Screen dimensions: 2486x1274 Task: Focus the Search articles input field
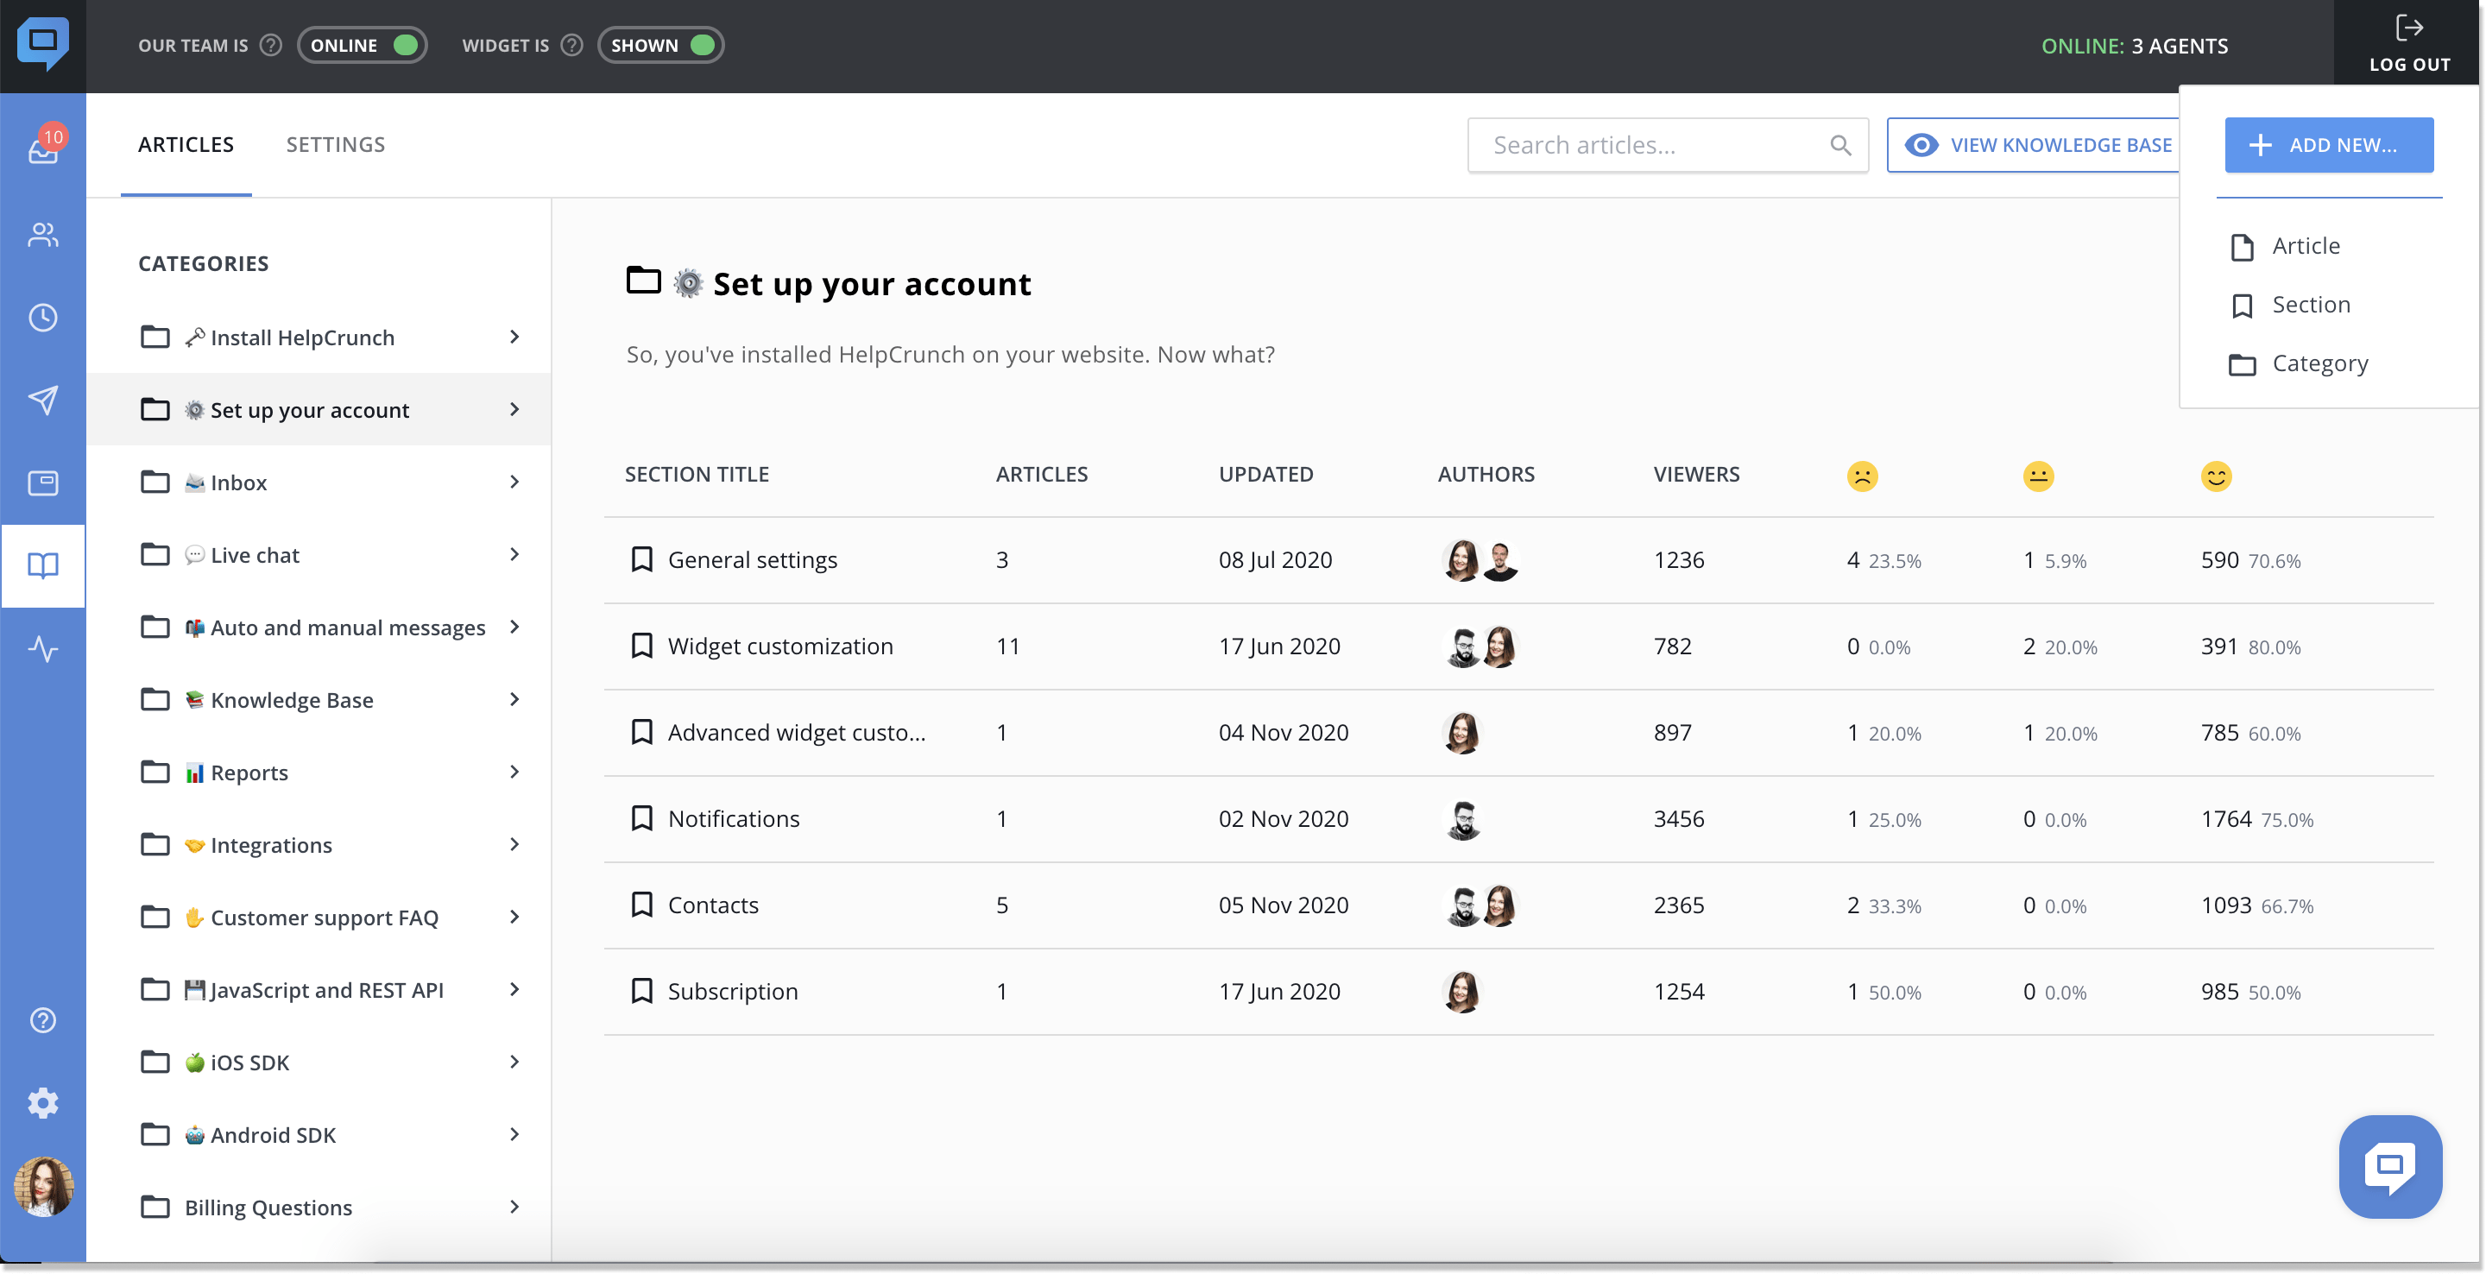pos(1668,145)
